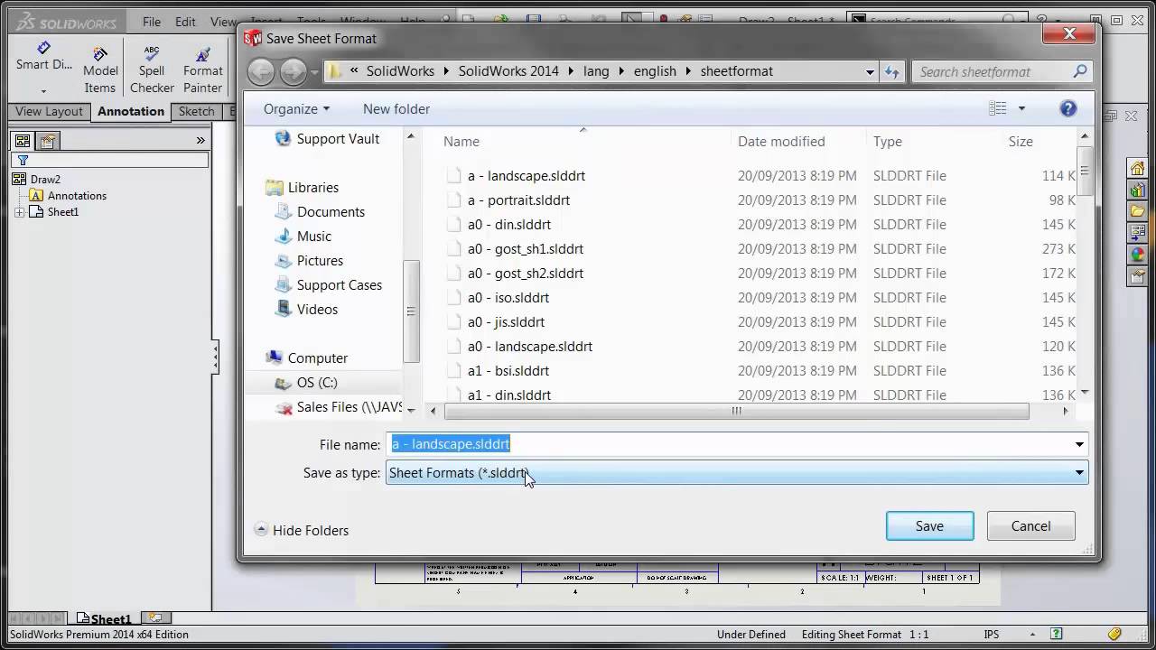Open Model Items in the Annotation toolbar
Screen dimensions: 1156x650
pyautogui.click(x=99, y=63)
